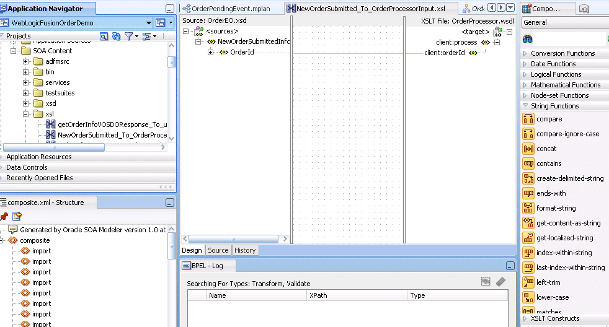The image size is (609, 327).
Task: Select getOrderInfoVOSDOResponse_To_u xsl file
Action: click(x=112, y=124)
